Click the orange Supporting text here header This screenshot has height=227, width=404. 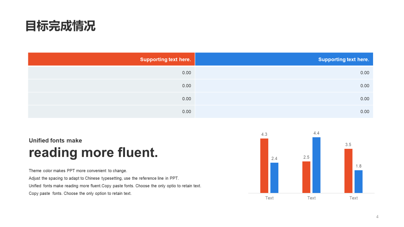point(111,59)
